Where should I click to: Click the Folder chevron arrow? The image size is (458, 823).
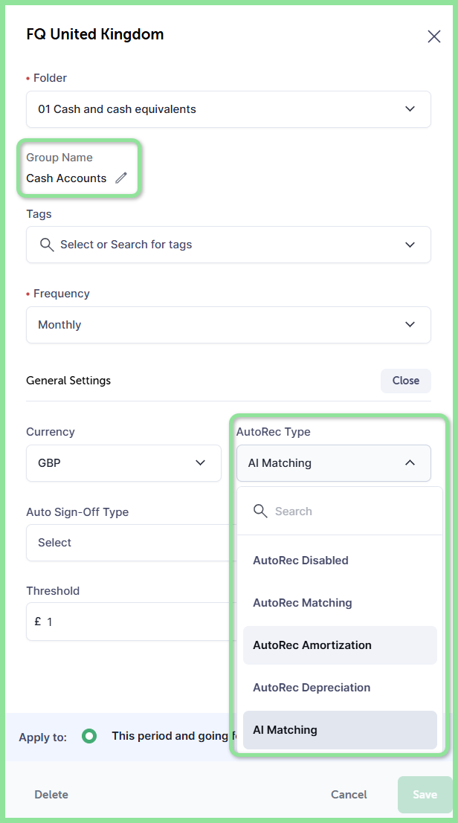410,109
